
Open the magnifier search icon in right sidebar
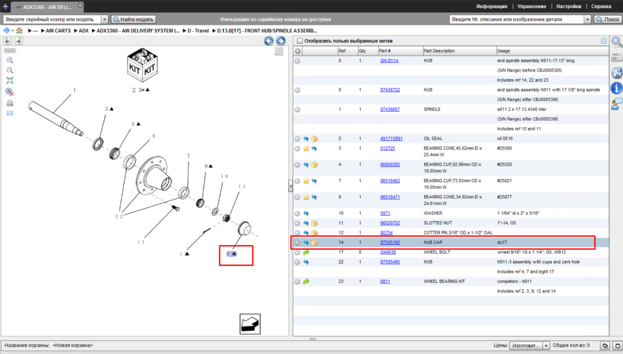[617, 42]
